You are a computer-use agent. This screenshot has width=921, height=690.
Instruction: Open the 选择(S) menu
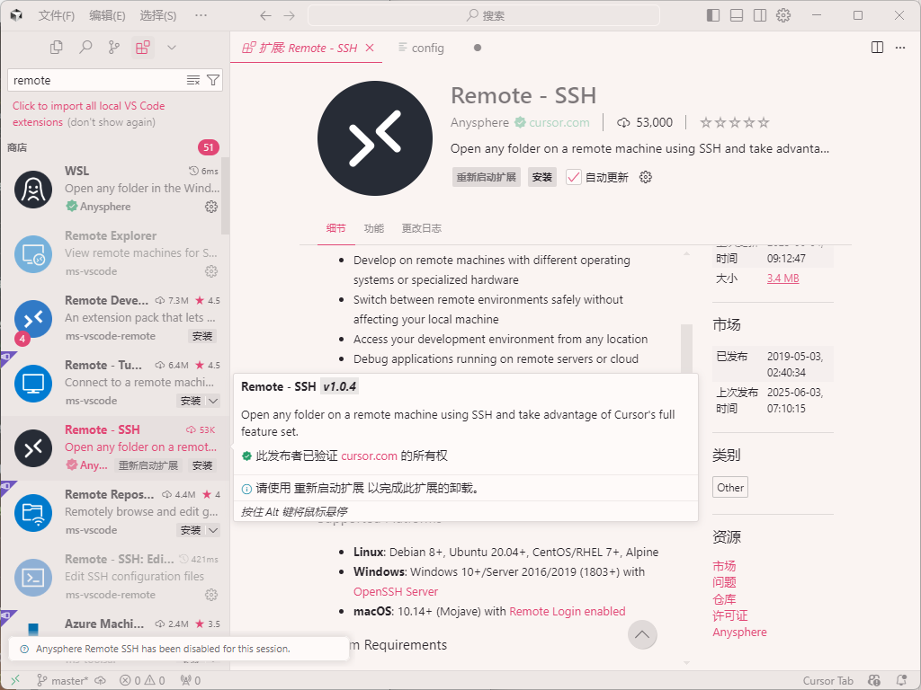pos(158,16)
